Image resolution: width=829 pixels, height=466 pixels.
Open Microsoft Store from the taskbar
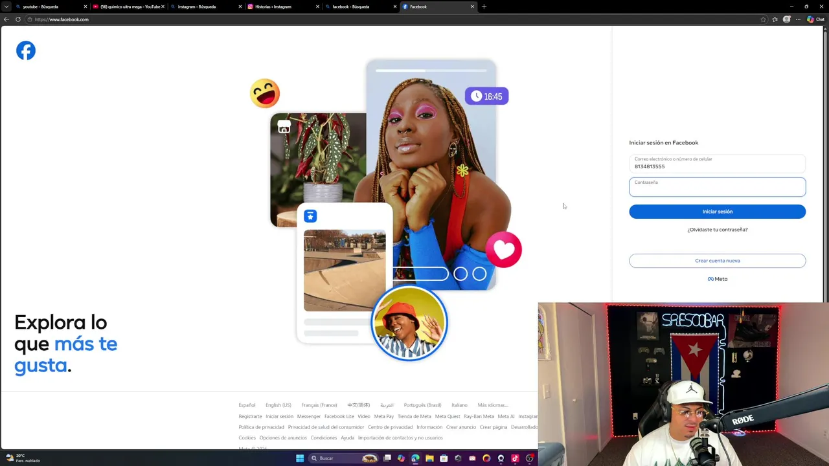444,458
